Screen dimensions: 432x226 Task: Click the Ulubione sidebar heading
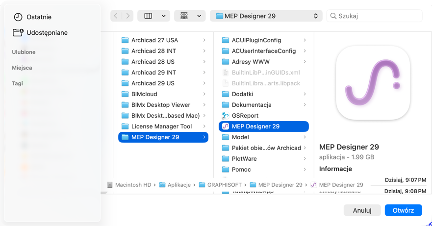(x=24, y=52)
